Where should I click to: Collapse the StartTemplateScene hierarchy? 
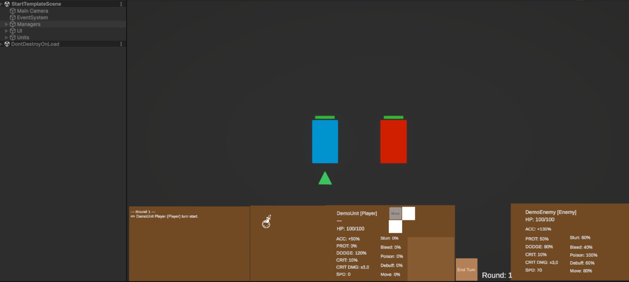coord(2,4)
